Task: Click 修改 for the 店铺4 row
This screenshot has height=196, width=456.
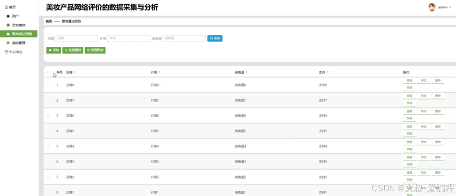Action: pos(424,142)
